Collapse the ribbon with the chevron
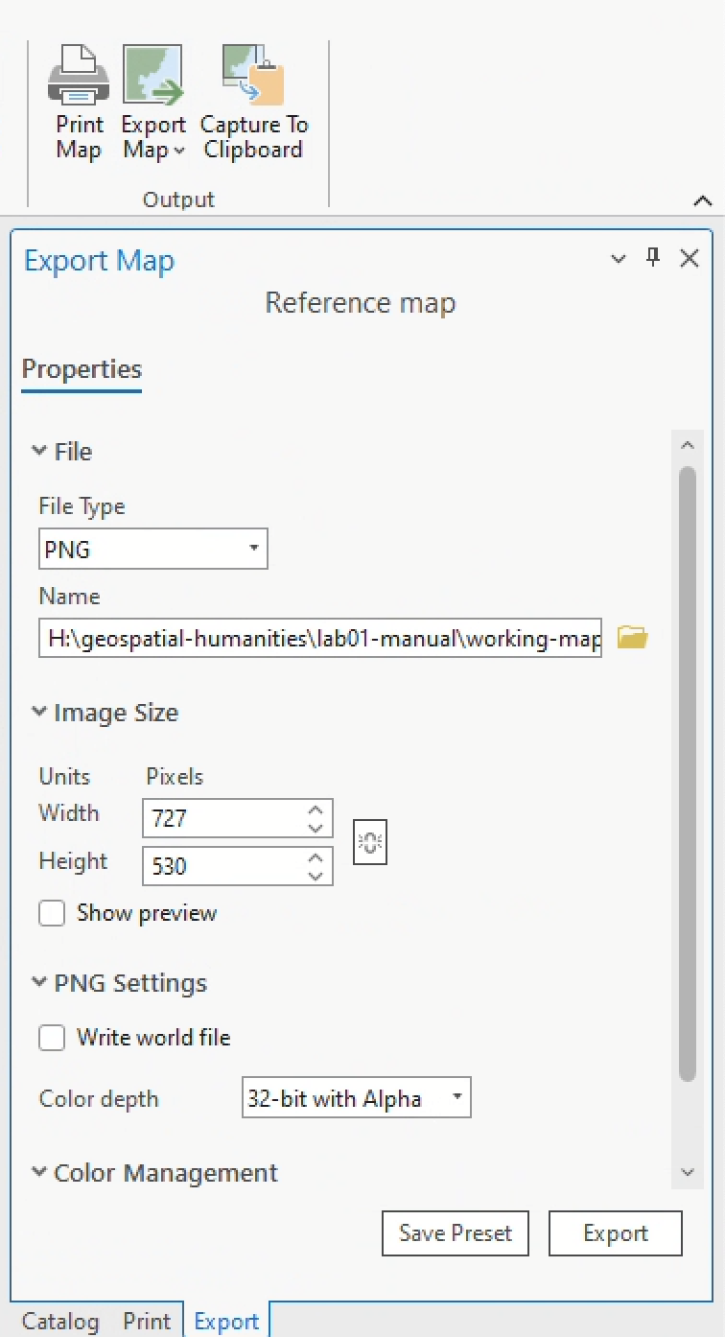Viewport: 725px width, 1337px height. pyautogui.click(x=702, y=200)
